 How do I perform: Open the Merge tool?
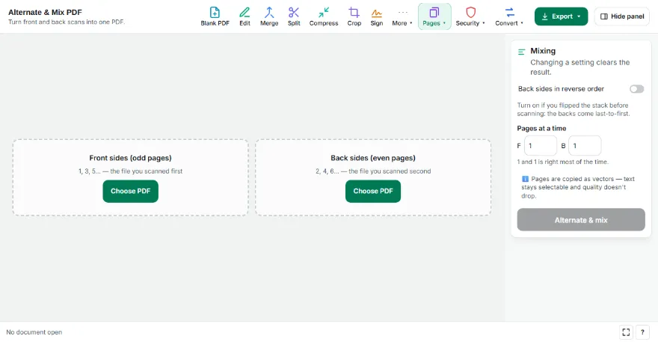coord(269,16)
